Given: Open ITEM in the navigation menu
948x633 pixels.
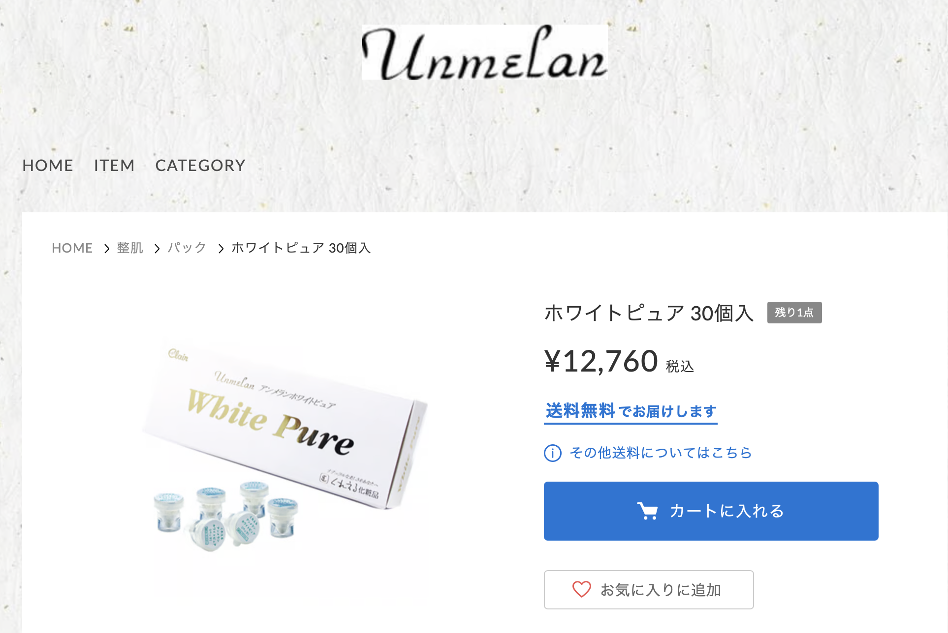Looking at the screenshot, I should 114,166.
